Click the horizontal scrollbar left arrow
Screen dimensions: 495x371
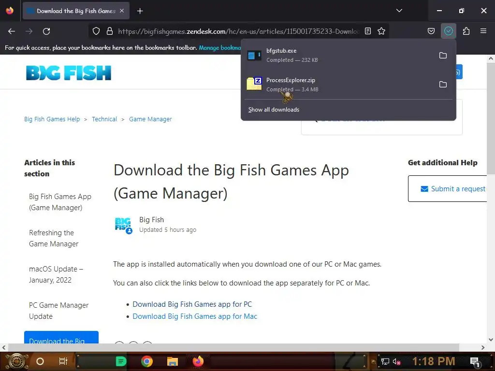click(x=4, y=348)
